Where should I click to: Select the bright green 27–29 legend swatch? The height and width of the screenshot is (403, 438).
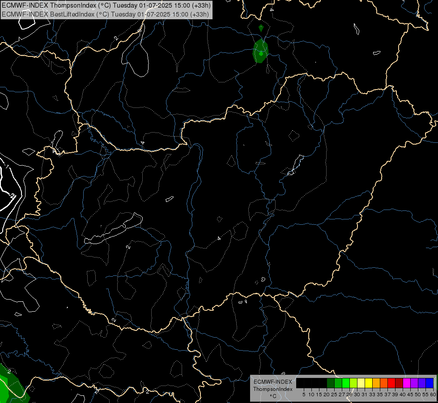(x=346, y=383)
